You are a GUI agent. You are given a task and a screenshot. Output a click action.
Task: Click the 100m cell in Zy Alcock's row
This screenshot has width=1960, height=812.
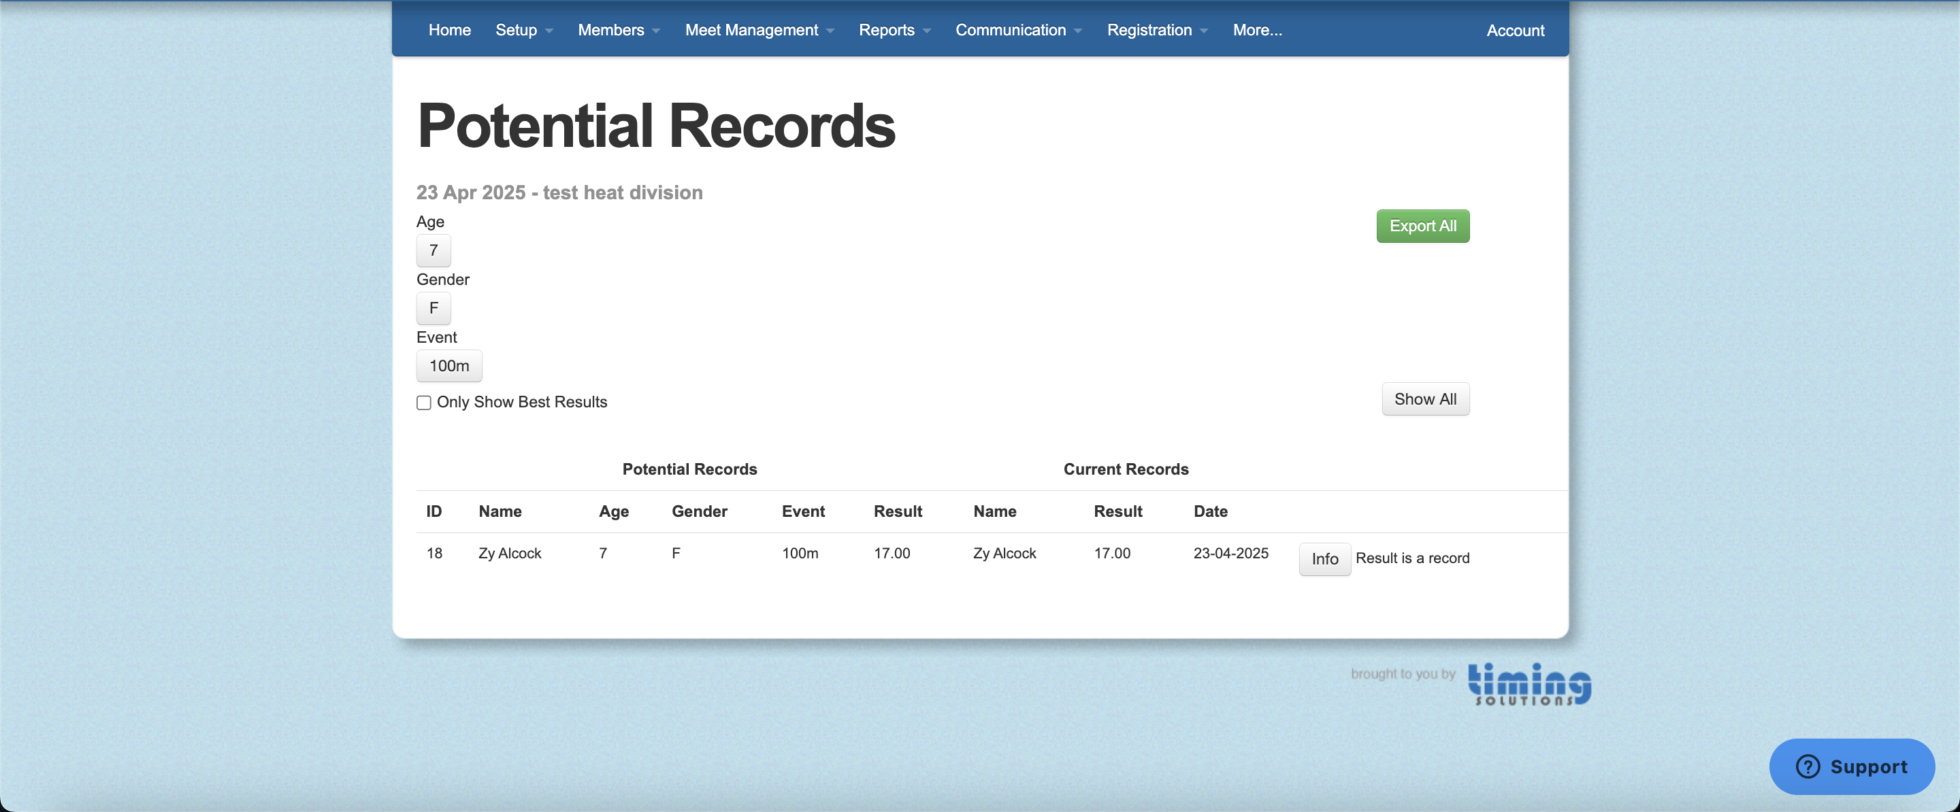(800, 554)
